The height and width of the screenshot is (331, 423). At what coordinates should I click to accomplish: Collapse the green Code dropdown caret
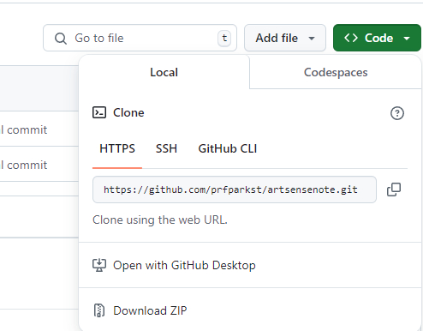[x=407, y=39]
